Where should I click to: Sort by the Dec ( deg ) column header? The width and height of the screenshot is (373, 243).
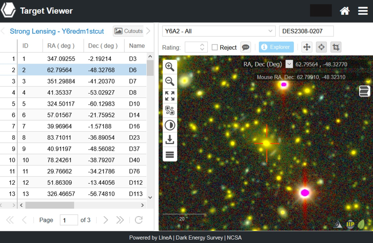[x=104, y=46]
